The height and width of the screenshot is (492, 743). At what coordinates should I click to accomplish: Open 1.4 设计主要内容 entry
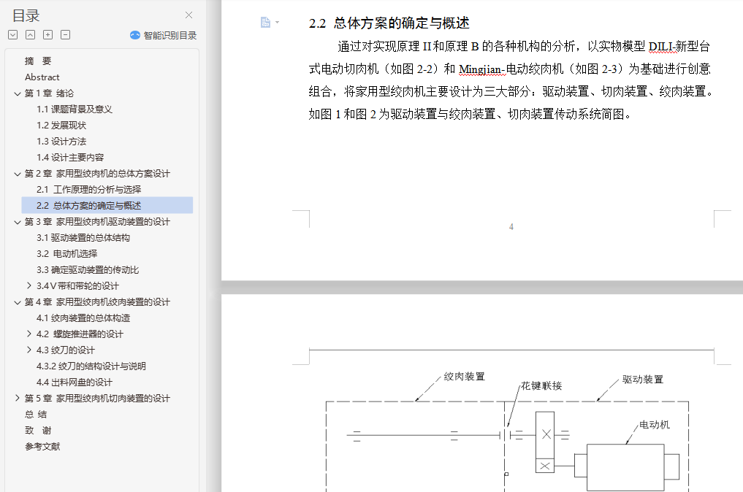click(70, 158)
